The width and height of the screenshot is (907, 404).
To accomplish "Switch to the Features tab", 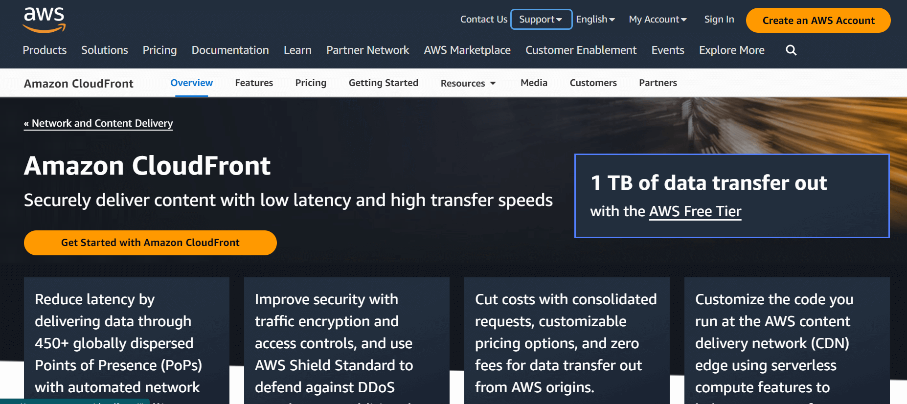I will 254,83.
